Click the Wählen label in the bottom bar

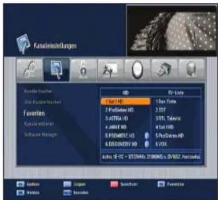pos(33,192)
